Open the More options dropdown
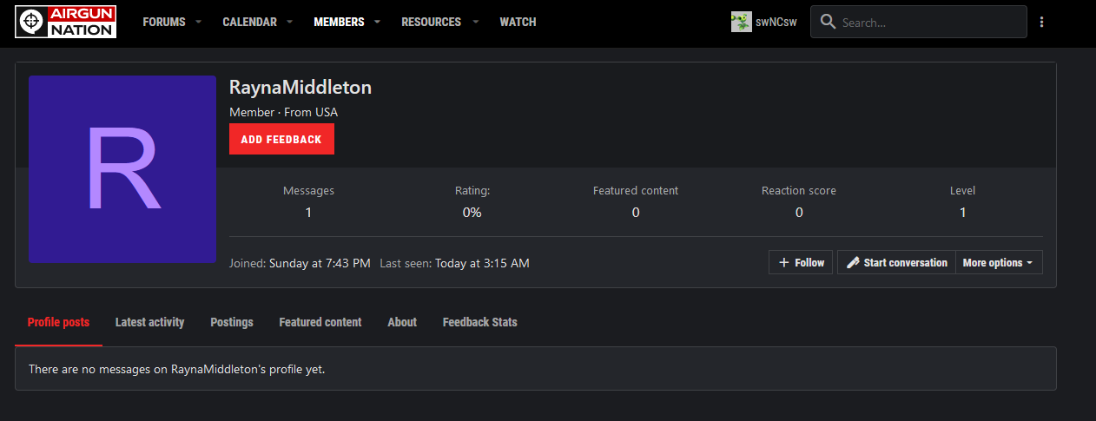 (998, 263)
